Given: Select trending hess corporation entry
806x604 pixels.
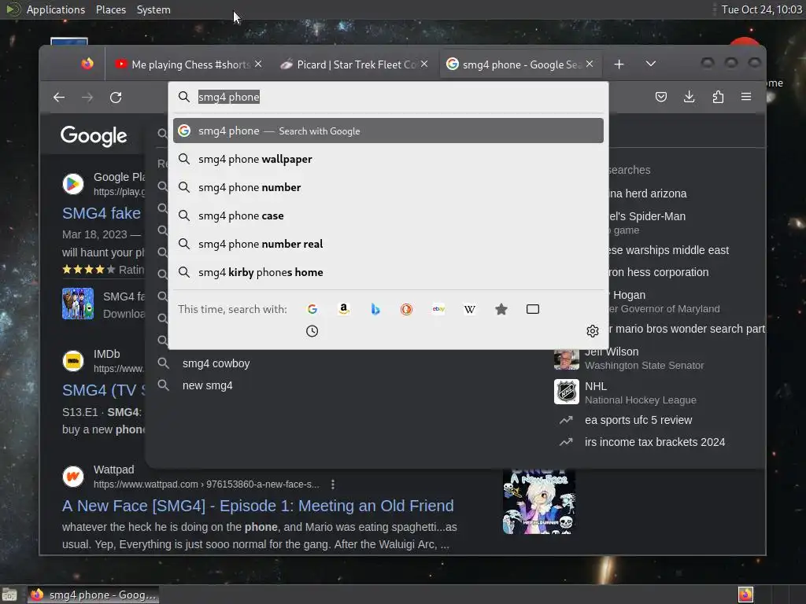Looking at the screenshot, I should [x=659, y=272].
